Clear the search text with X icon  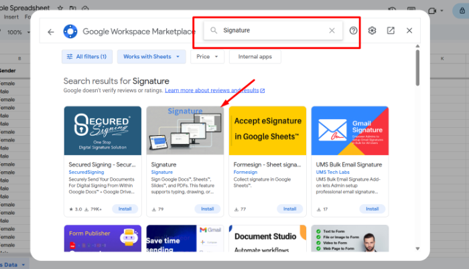(332, 31)
